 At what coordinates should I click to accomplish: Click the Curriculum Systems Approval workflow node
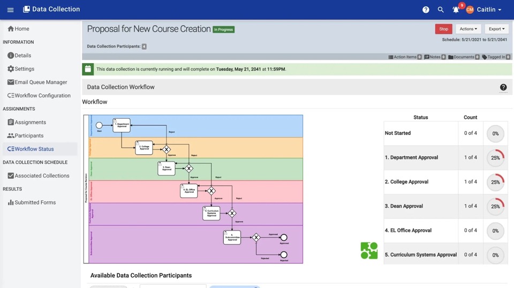click(x=211, y=213)
